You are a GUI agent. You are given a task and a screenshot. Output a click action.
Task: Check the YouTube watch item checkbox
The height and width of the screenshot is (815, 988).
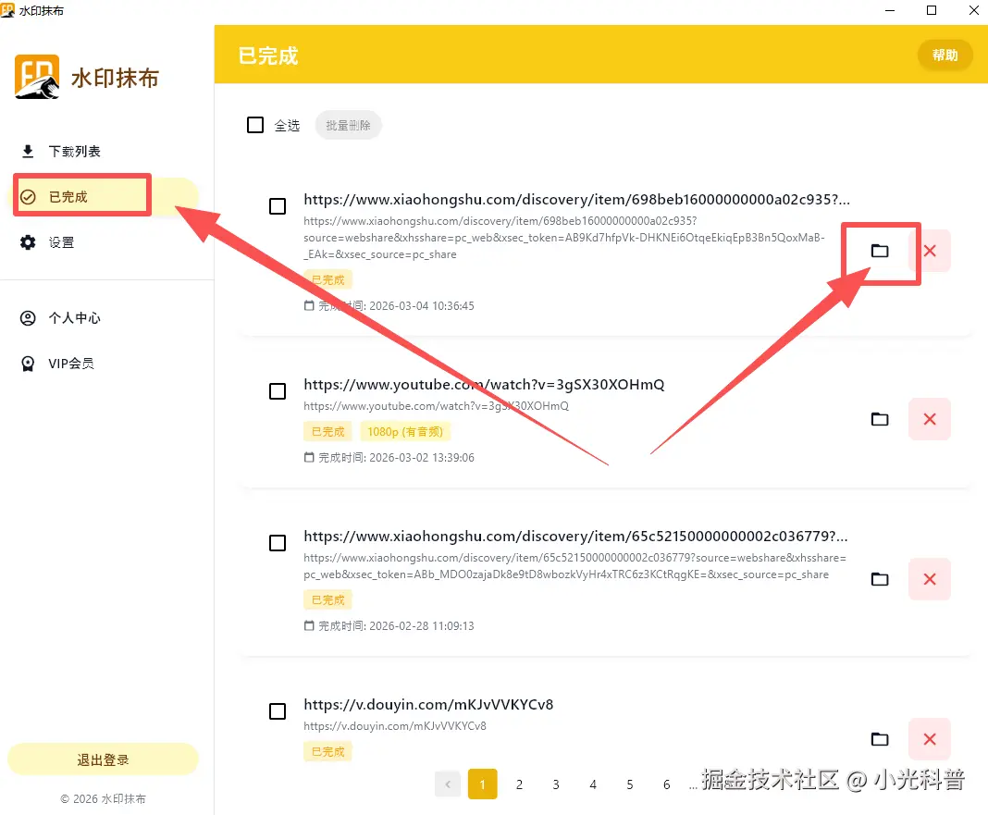coord(278,391)
